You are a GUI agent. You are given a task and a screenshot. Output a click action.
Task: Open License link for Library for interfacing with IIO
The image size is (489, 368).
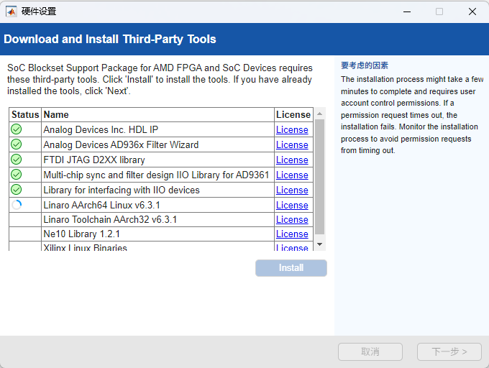click(x=292, y=190)
